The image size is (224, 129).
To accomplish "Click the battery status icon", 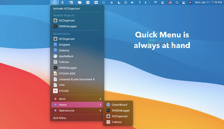I will point(147,2).
